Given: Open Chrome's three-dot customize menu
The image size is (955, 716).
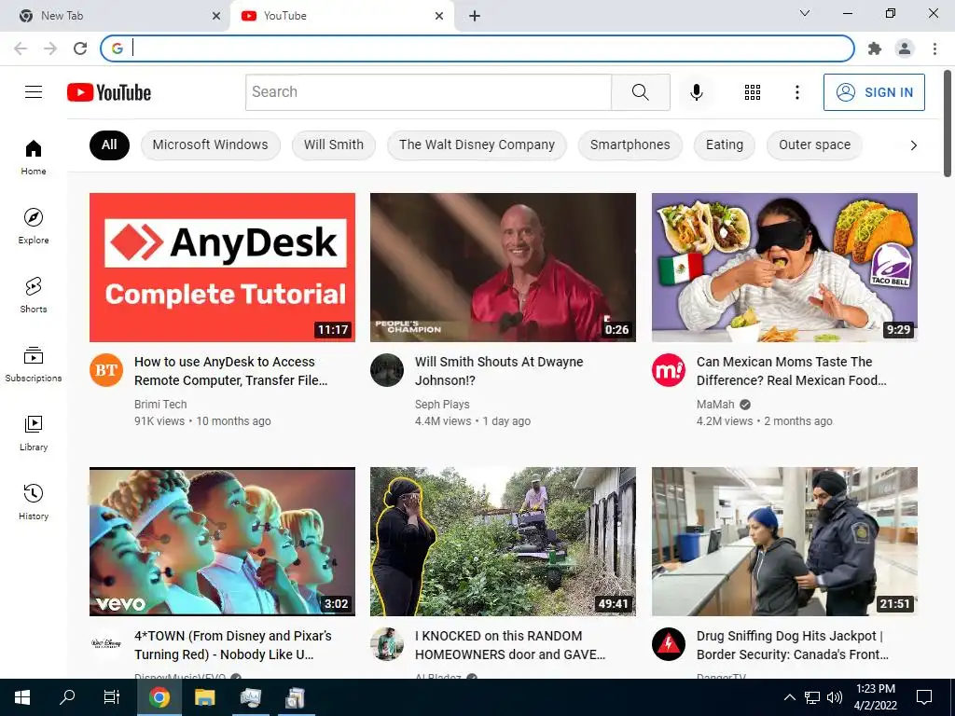Looking at the screenshot, I should point(934,48).
